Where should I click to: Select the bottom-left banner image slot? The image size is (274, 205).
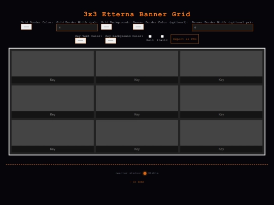pos(53,133)
